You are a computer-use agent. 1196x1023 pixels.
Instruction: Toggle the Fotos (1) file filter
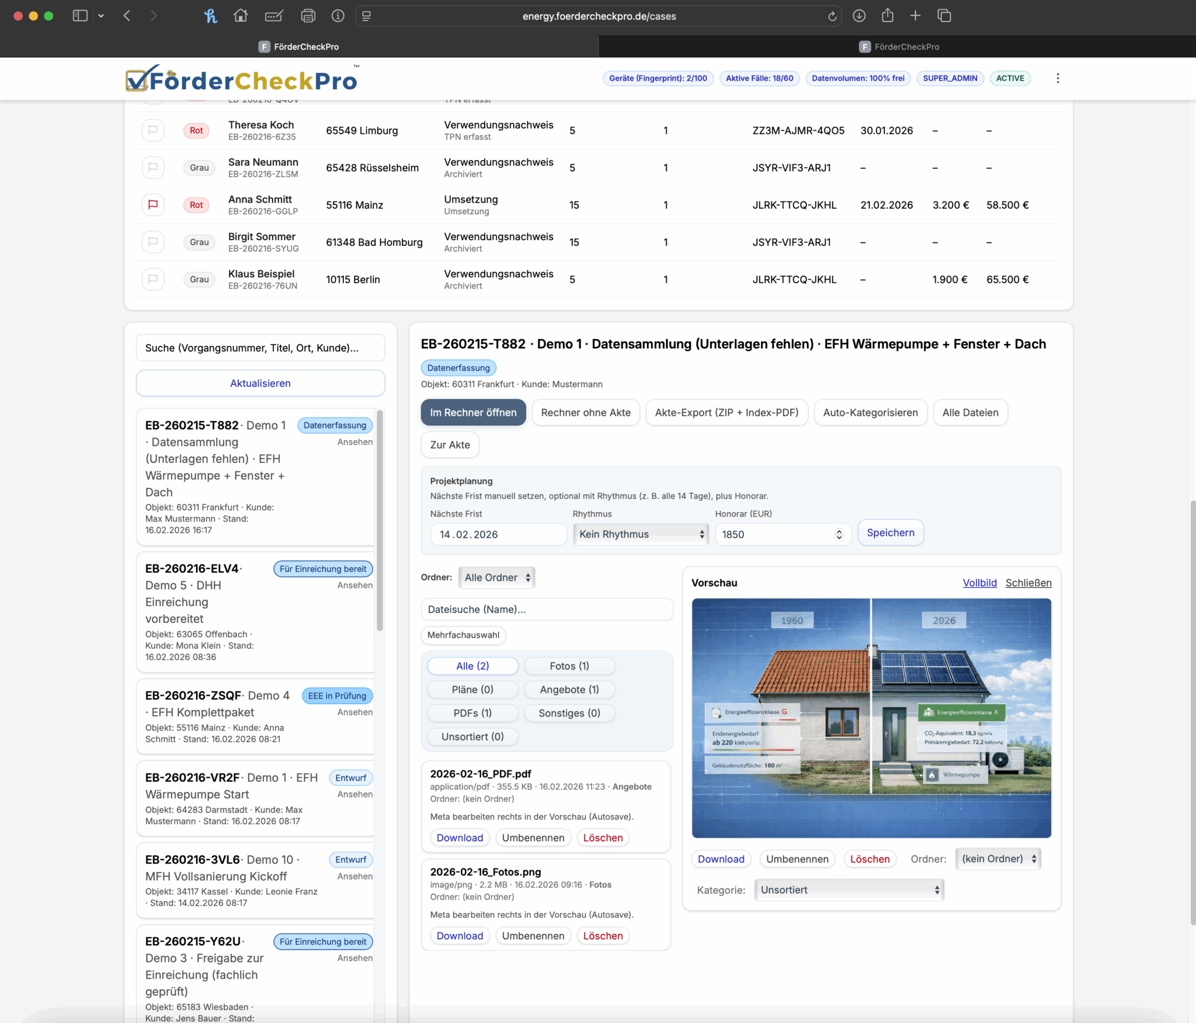point(569,665)
